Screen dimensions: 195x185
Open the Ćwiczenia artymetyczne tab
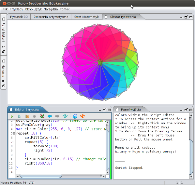51,17
